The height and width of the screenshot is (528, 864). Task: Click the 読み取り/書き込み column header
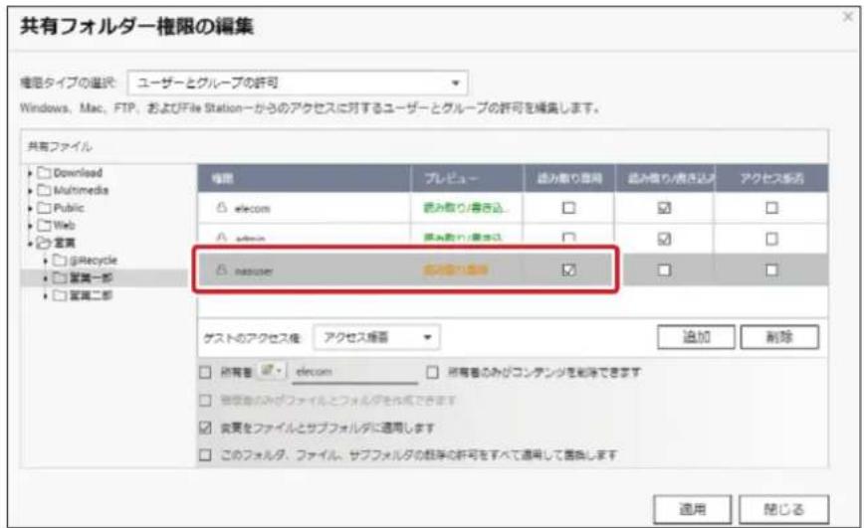click(665, 178)
